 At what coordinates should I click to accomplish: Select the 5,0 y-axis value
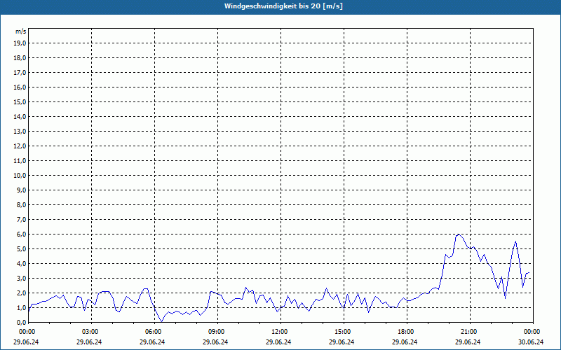pos(22,249)
